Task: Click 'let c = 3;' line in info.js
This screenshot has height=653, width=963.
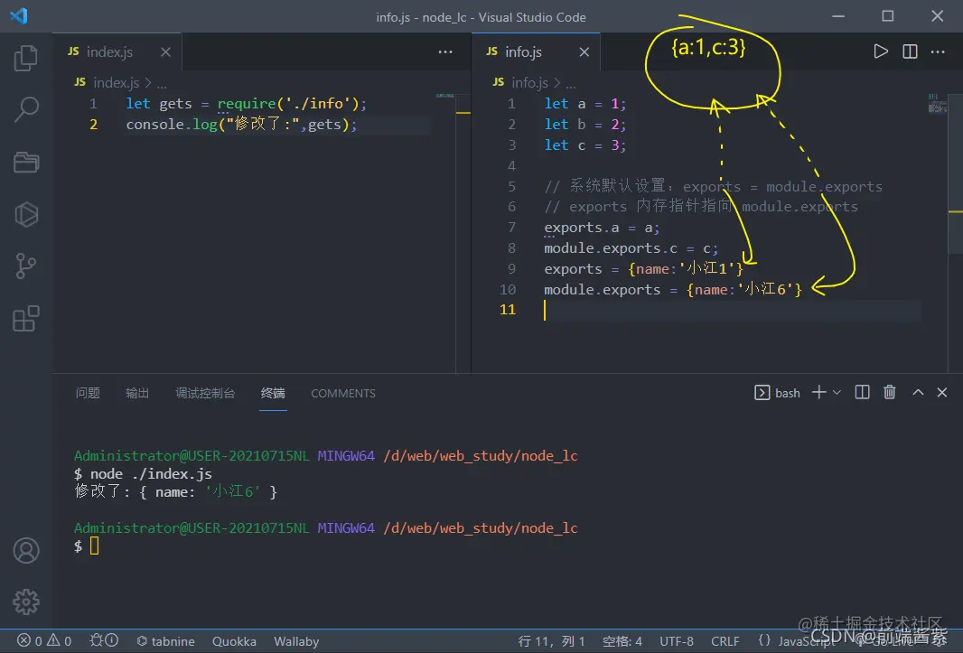Action: pos(584,145)
